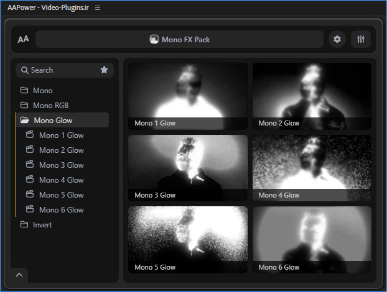
Task: Open the Mono FX Pack selector
Action: 179,39
